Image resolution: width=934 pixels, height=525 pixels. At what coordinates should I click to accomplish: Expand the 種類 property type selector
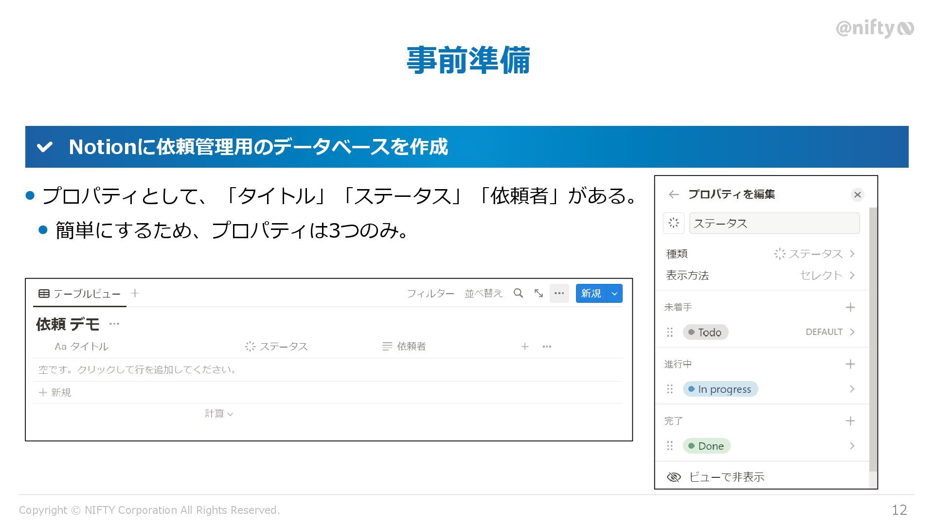tap(815, 254)
